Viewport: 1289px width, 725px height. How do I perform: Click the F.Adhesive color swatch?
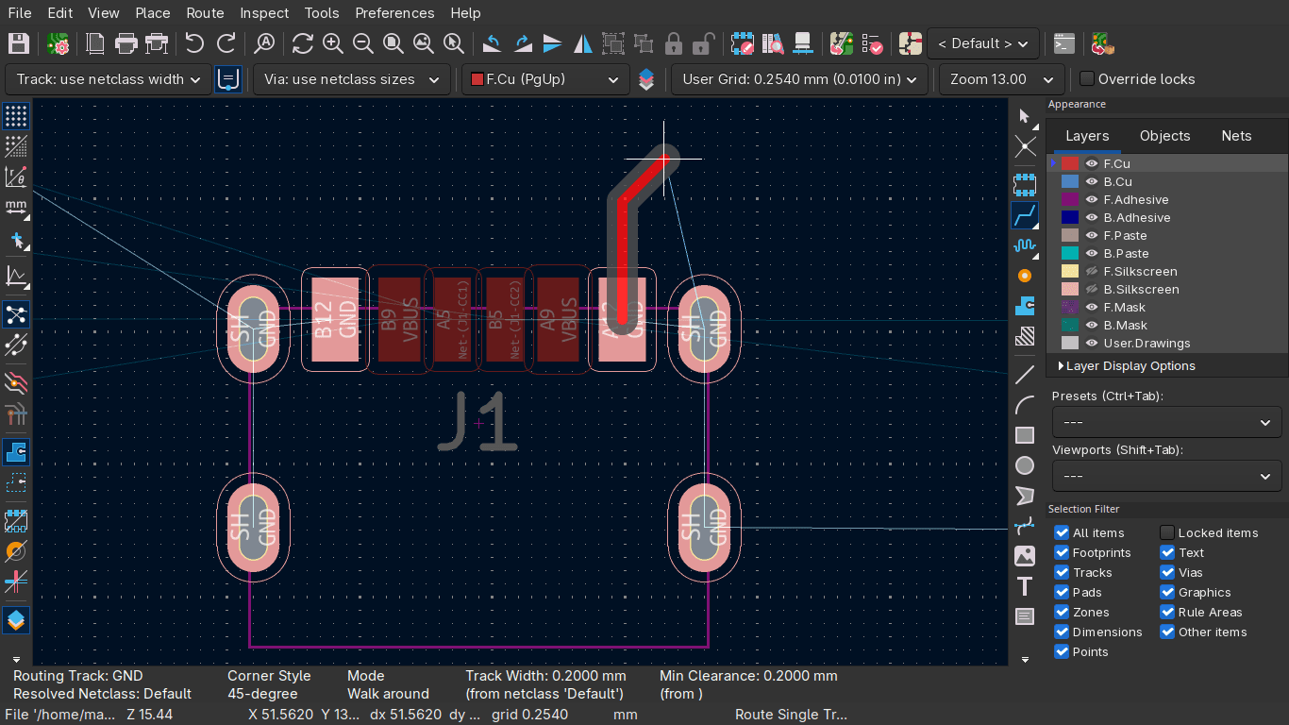coord(1070,200)
